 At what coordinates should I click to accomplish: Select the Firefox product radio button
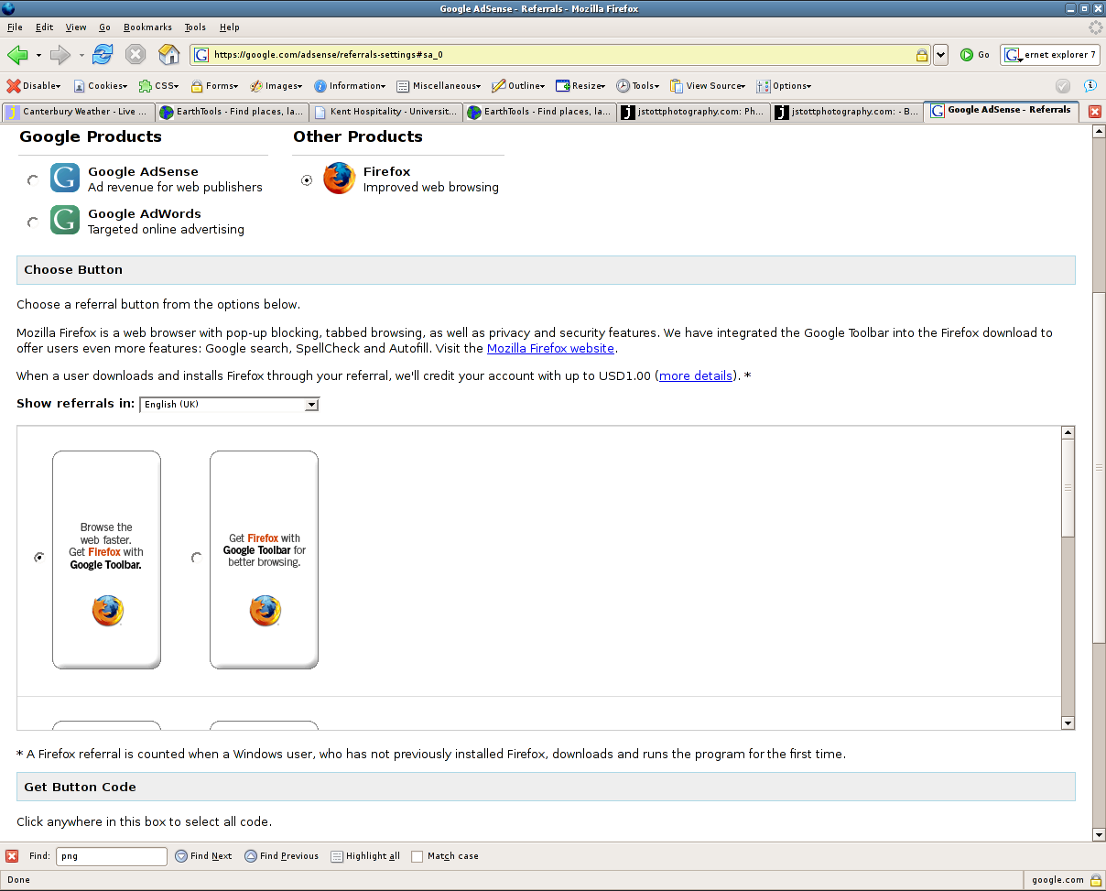307,180
